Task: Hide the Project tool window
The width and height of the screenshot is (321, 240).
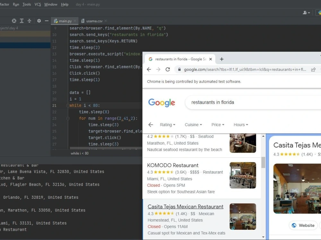Action: (x=47, y=20)
